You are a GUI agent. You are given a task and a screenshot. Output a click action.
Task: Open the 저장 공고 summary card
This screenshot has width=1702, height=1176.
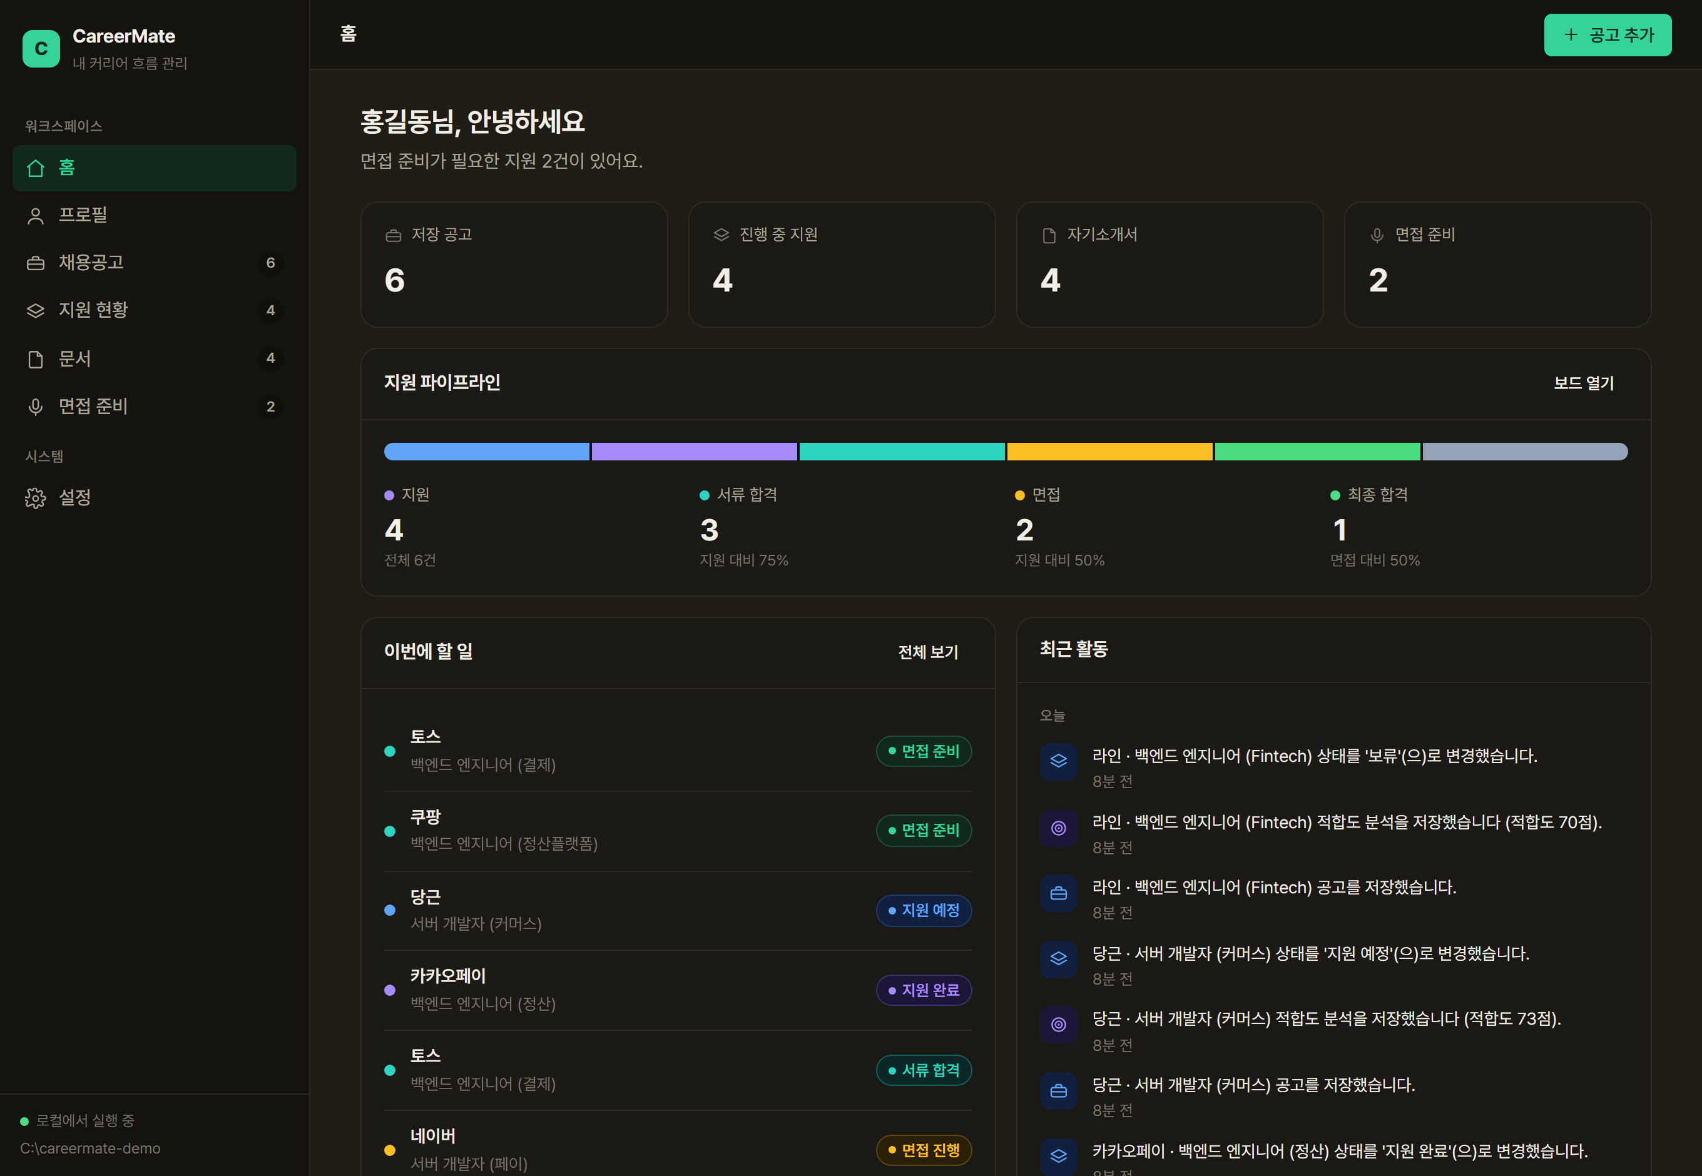514,265
